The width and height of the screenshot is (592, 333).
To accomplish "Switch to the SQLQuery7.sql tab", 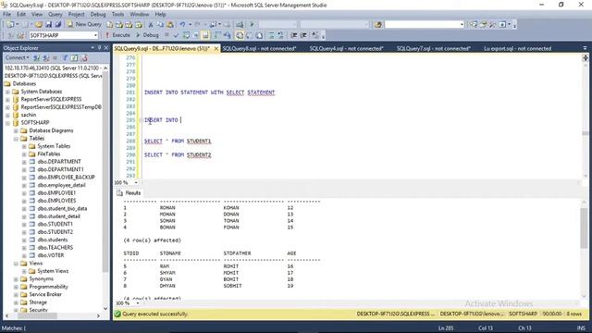I will coord(434,48).
